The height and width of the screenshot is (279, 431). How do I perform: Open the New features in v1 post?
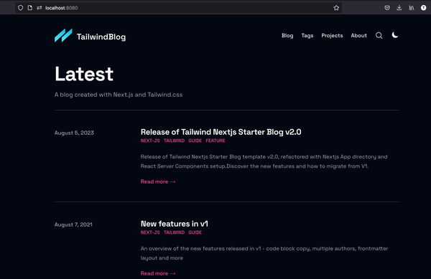175,224
